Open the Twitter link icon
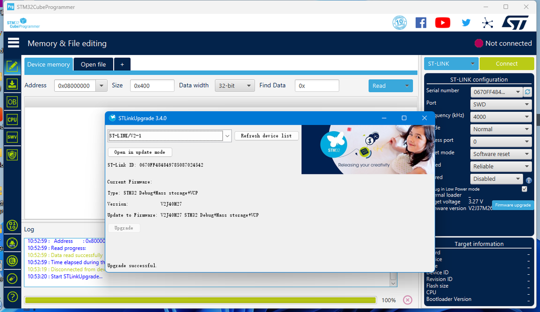The height and width of the screenshot is (312, 540). click(466, 23)
